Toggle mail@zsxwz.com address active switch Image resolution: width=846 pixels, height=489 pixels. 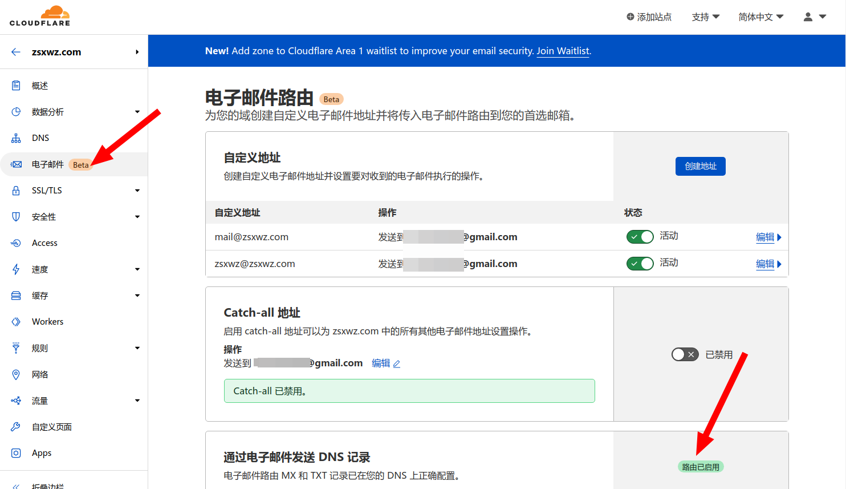point(640,237)
